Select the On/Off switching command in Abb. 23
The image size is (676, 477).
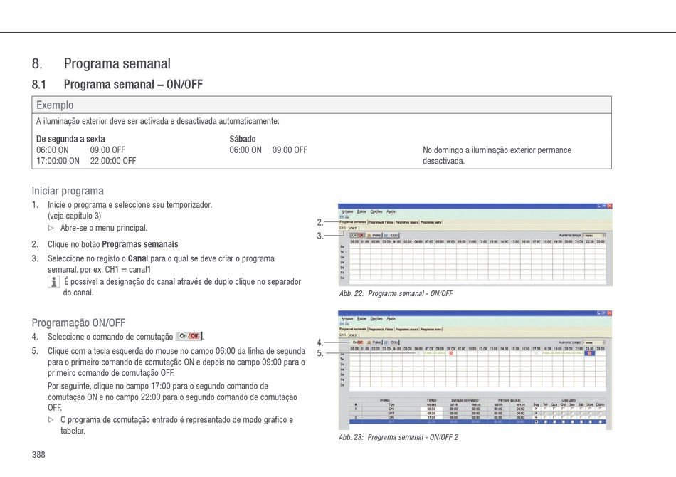pyautogui.click(x=358, y=342)
